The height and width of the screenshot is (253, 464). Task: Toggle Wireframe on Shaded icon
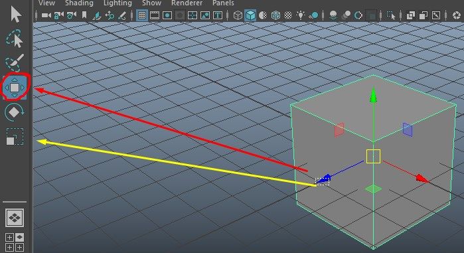[x=275, y=15]
